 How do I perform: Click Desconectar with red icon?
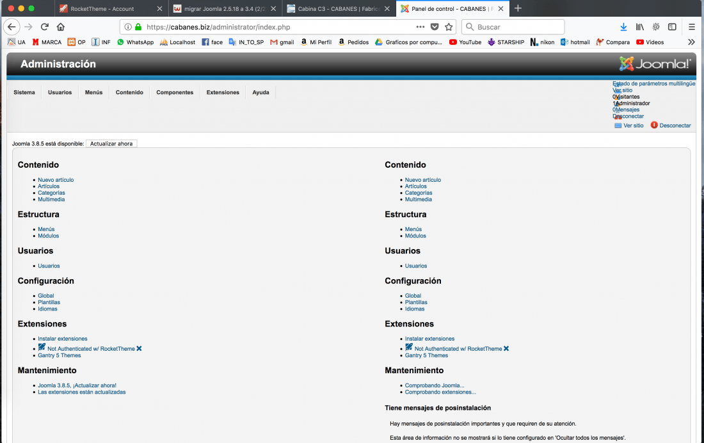click(x=671, y=125)
